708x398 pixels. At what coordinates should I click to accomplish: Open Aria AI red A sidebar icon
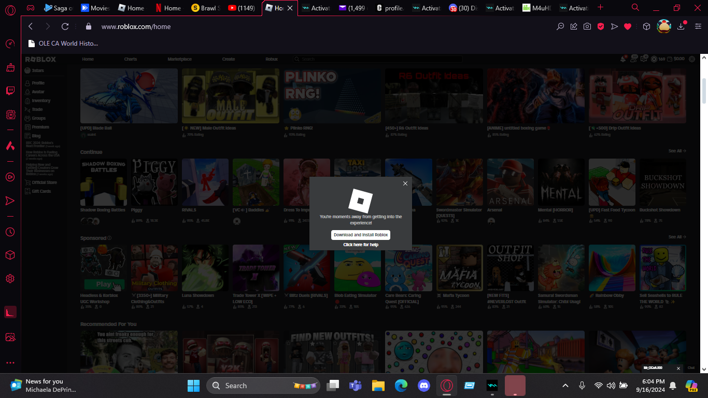[x=10, y=146]
